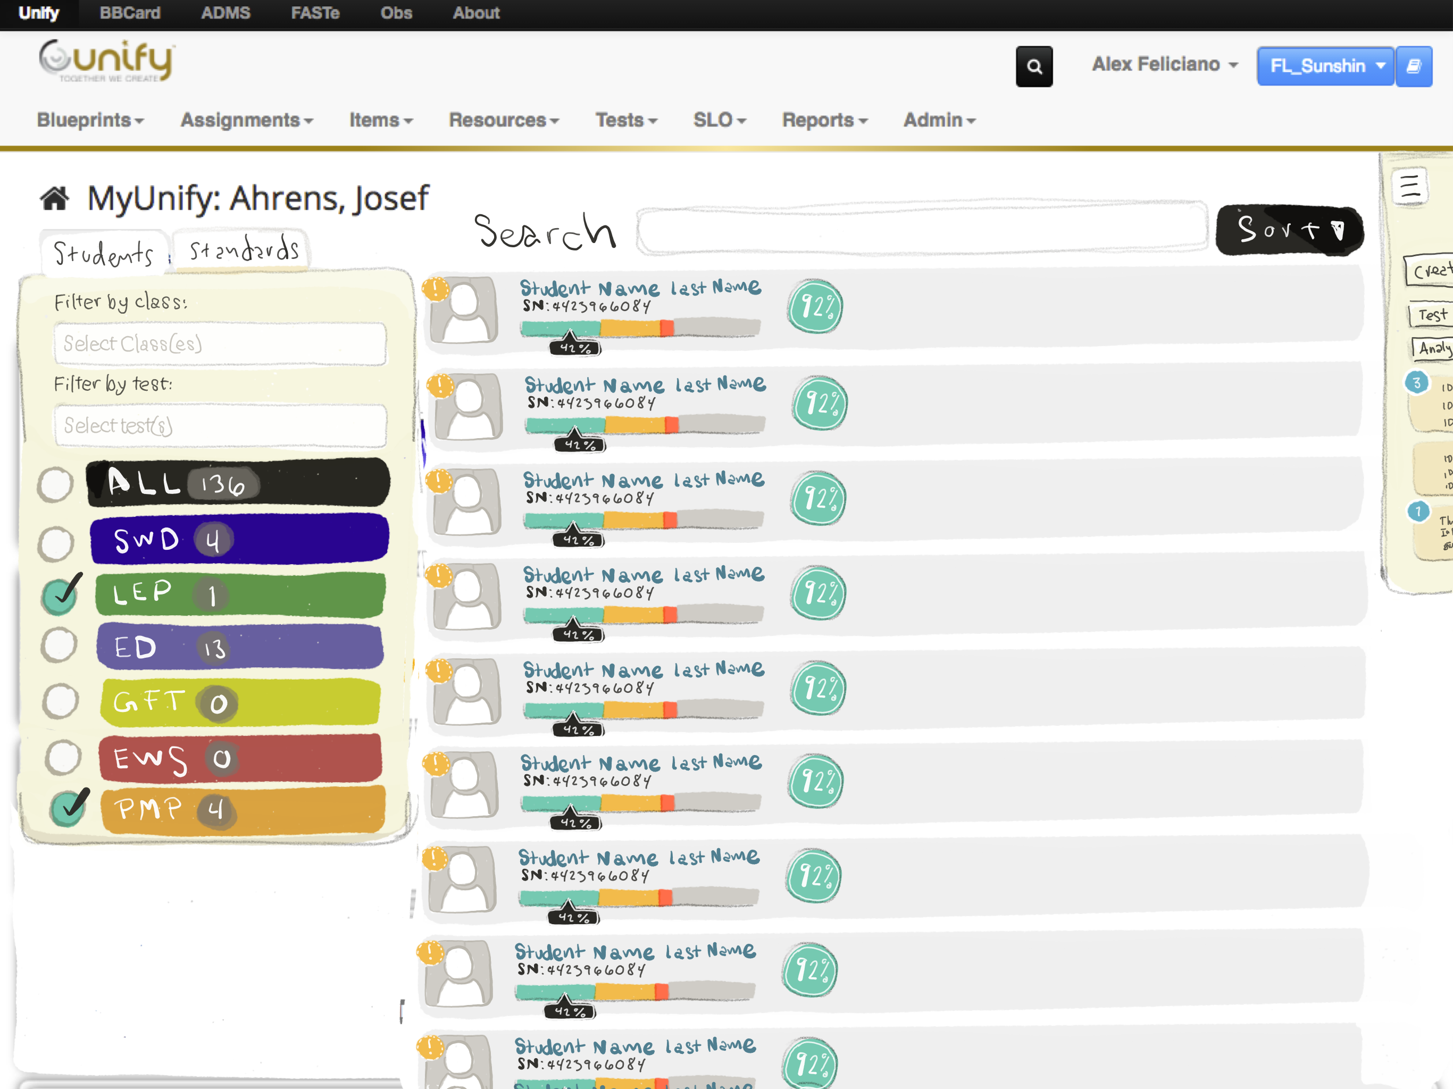The image size is (1453, 1089).
Task: Click the Unify logo
Action: pyautogui.click(x=107, y=61)
